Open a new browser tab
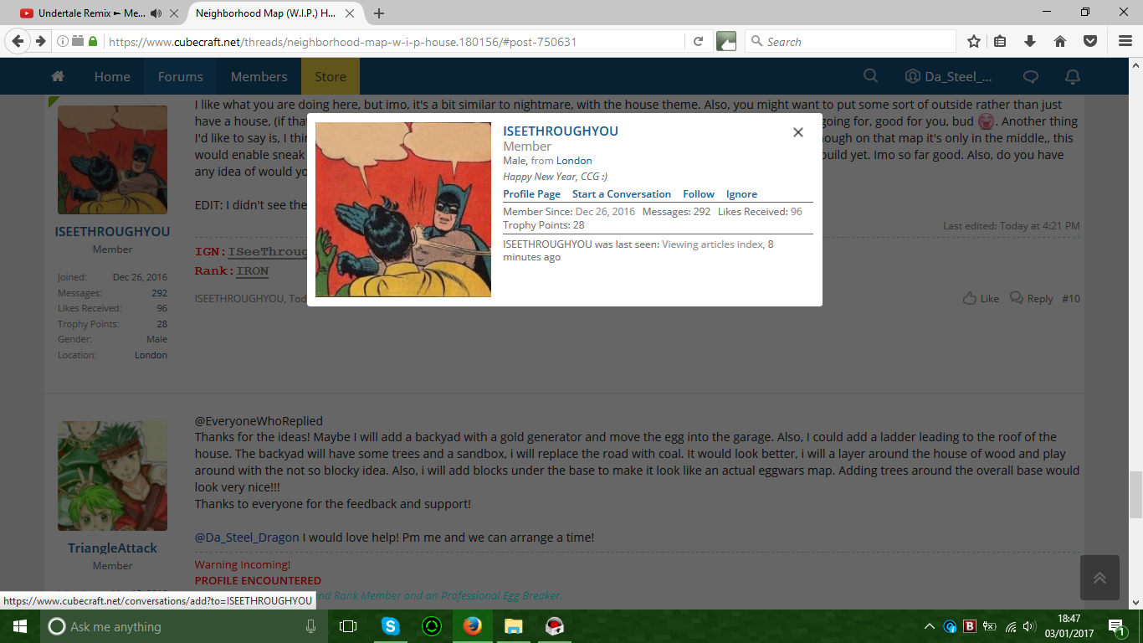 (379, 13)
